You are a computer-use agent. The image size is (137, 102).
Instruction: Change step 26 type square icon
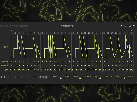pos(108,70)
